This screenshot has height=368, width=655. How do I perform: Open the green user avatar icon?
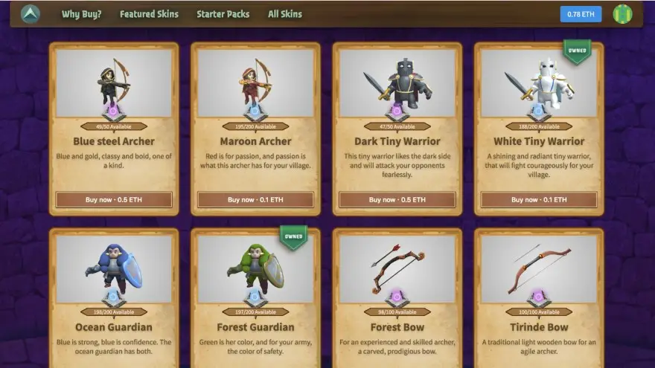pos(622,14)
